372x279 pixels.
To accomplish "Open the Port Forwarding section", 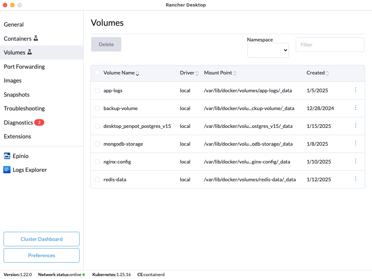I will tap(24, 66).
